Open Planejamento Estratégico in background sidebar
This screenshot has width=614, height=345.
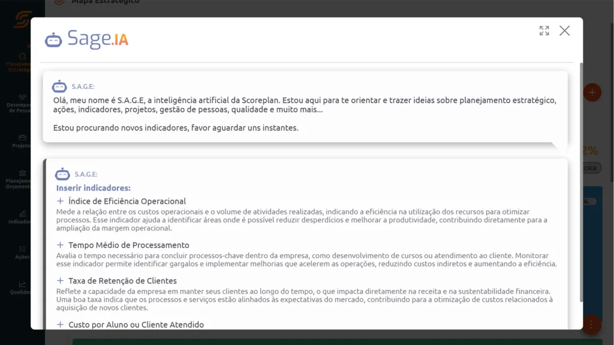[20, 62]
